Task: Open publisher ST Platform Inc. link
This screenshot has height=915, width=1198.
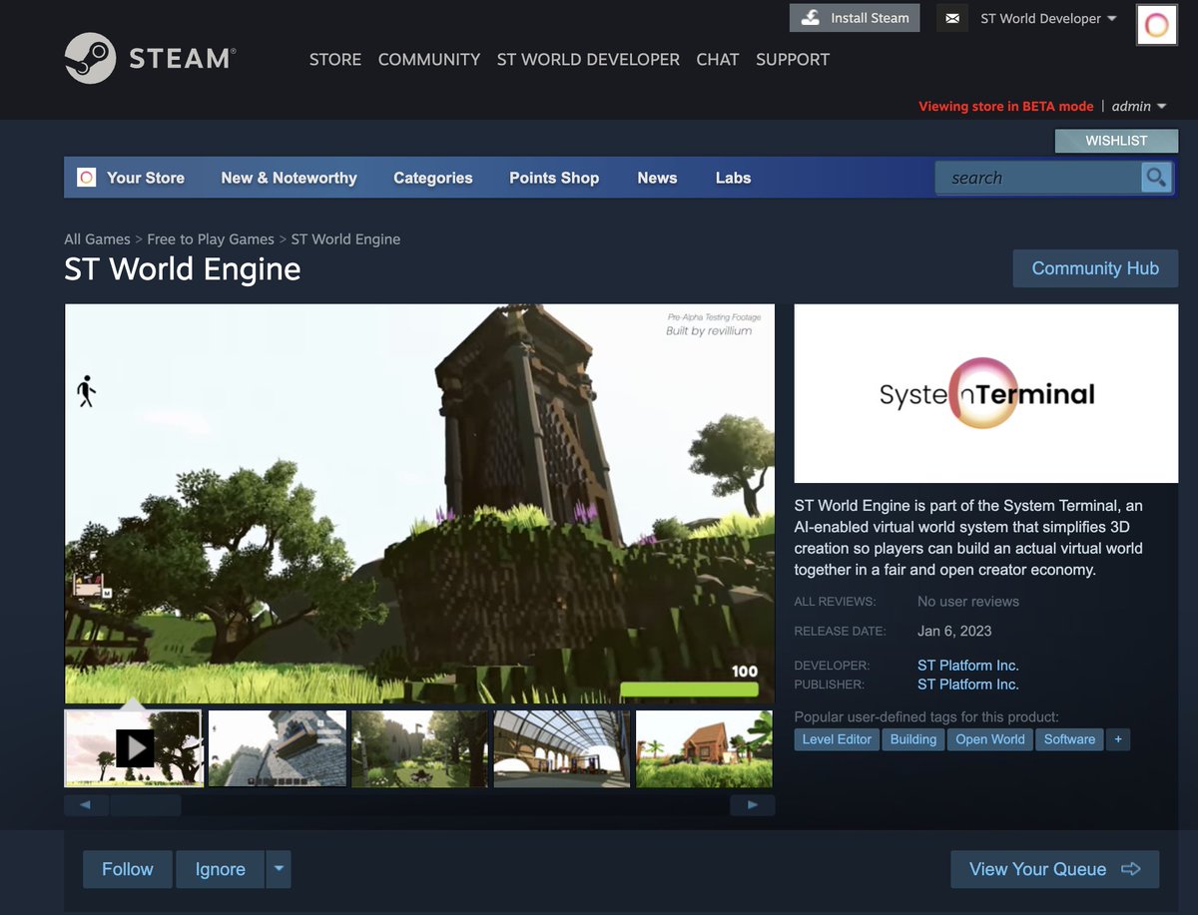Action: click(x=968, y=685)
